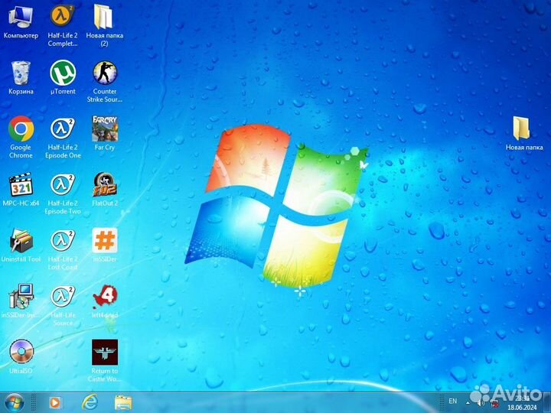Click the Counter Strike Source shortcut
Image resolution: width=551 pixels, height=413 pixels.
105,73
